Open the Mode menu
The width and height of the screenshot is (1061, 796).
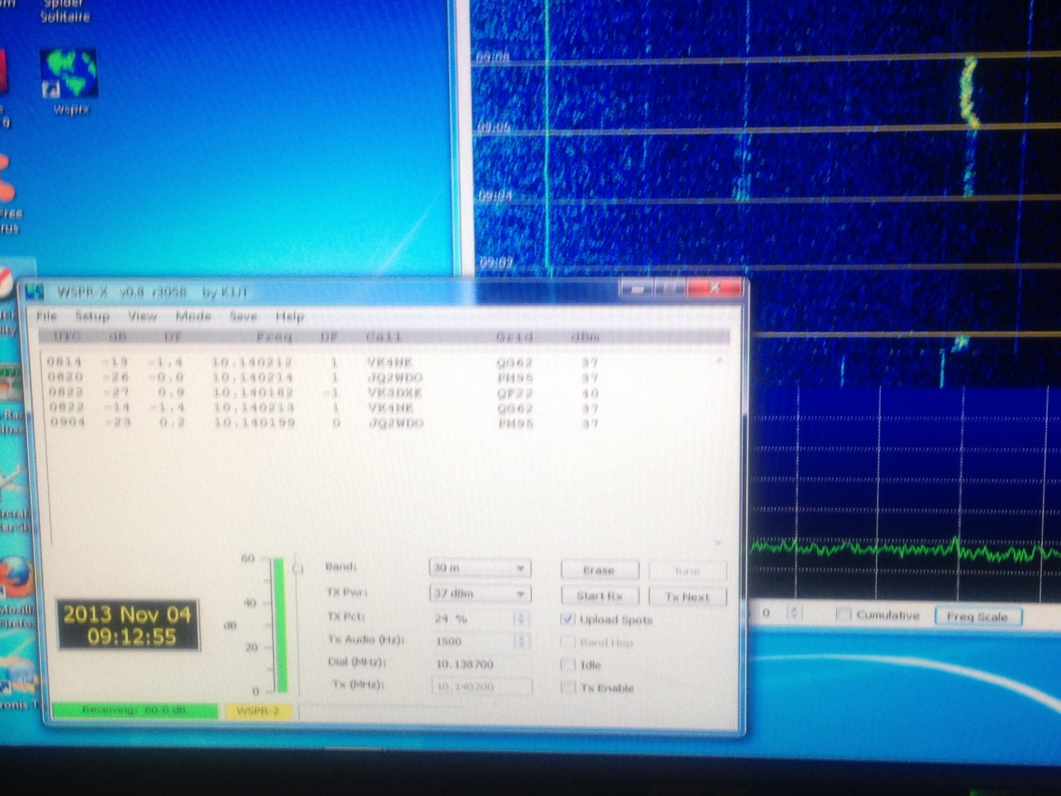click(193, 316)
